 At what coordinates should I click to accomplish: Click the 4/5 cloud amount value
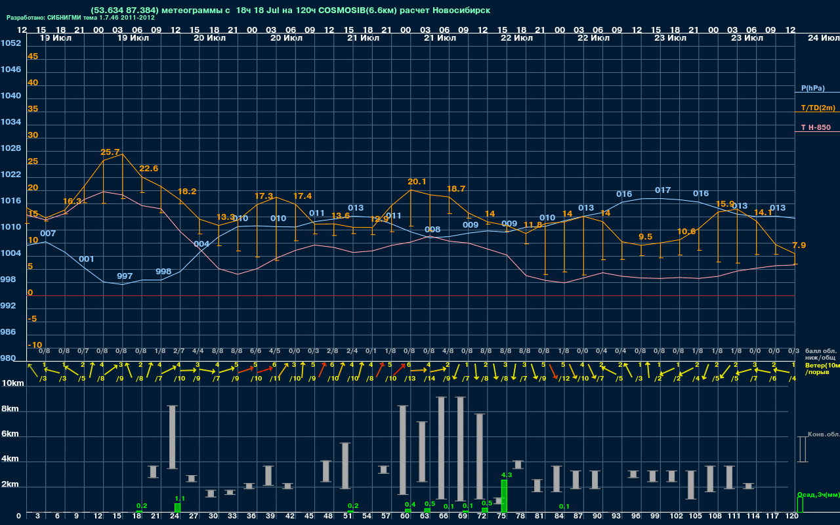click(x=274, y=351)
